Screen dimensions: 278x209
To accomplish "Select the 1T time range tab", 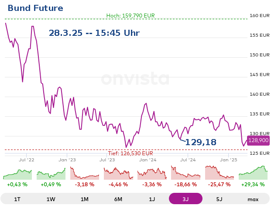I will 17,199.
